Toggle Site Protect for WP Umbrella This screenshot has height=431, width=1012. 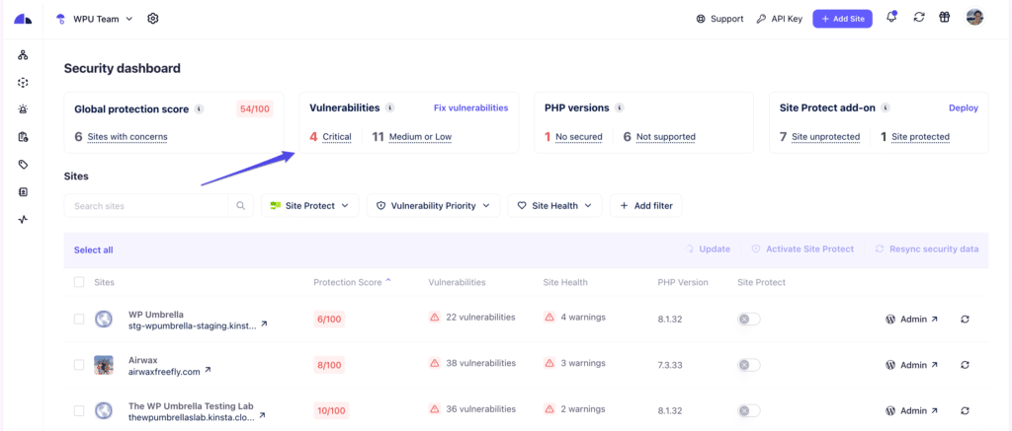click(x=749, y=319)
